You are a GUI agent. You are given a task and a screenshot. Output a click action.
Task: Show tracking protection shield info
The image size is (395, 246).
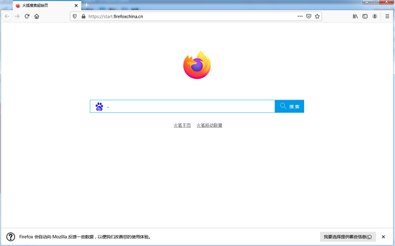point(74,16)
